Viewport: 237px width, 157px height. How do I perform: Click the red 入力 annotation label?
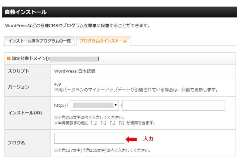(x=148, y=139)
